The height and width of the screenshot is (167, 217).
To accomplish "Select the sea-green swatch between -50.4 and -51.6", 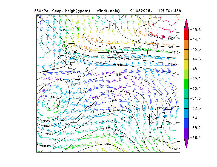I will point(186,94).
